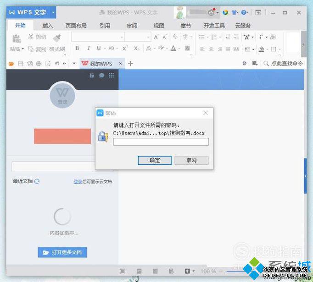Screen dimensions: 313x282
Task: Click the 打开更多文档 button
Action: click(x=62, y=253)
